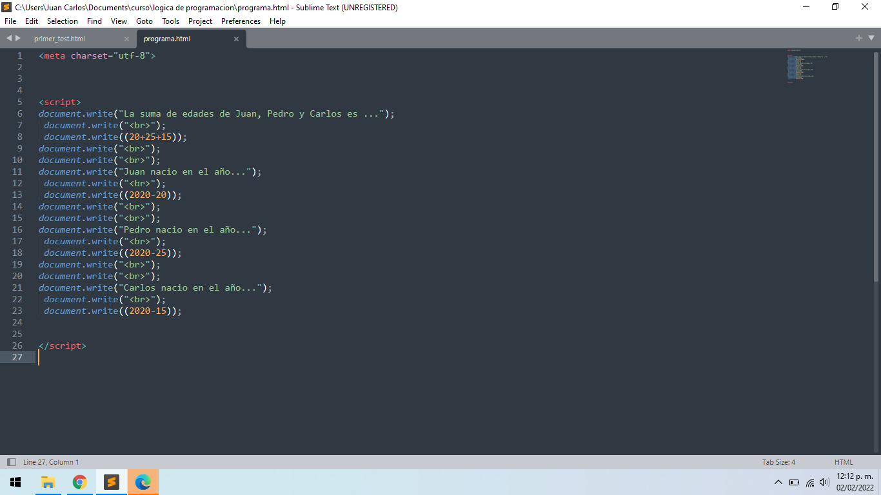The width and height of the screenshot is (881, 495).
Task: Click line number 27 in gutter
Action: 17,357
